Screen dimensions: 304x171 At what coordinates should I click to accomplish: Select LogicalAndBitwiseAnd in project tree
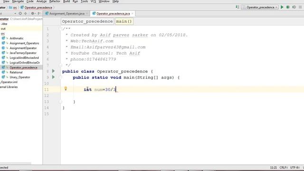(x=24, y=58)
